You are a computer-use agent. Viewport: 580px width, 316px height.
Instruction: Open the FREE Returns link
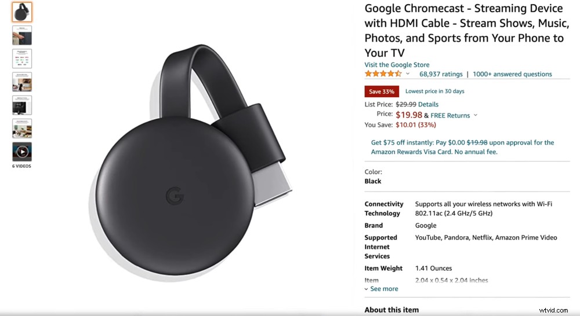(x=450, y=116)
